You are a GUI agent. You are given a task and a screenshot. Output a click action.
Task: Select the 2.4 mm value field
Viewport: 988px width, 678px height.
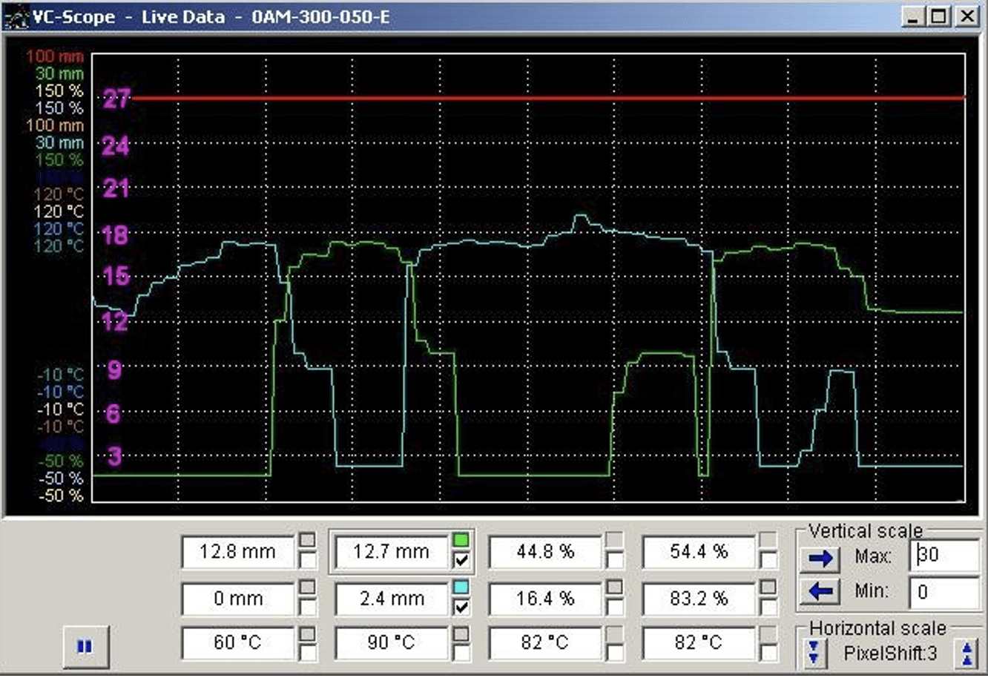(x=392, y=599)
